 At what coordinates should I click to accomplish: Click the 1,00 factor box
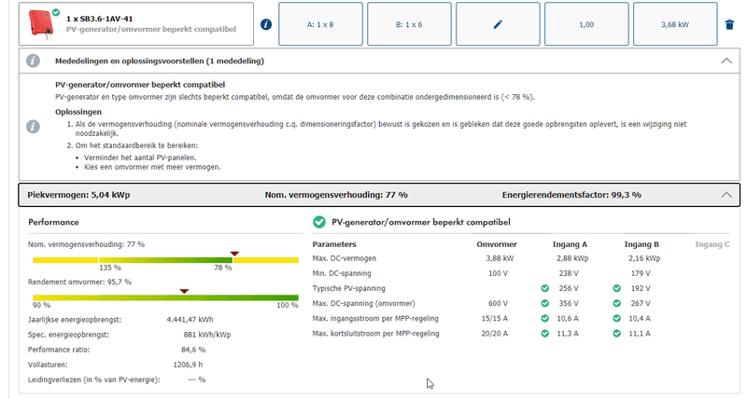pos(586,24)
